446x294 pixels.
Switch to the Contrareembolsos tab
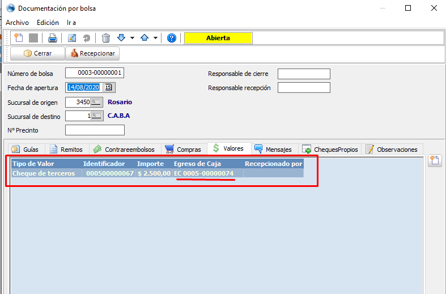tap(125, 150)
